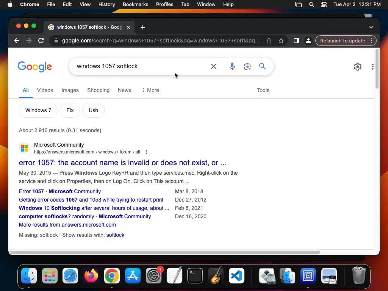Viewport: 388px width, 291px height.
Task: Apply the Usb filter chip
Action: coord(93,110)
